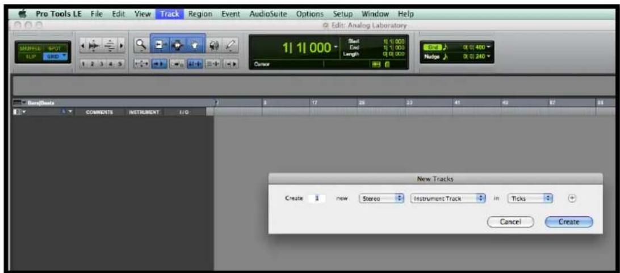Open the Track menu

(x=170, y=14)
